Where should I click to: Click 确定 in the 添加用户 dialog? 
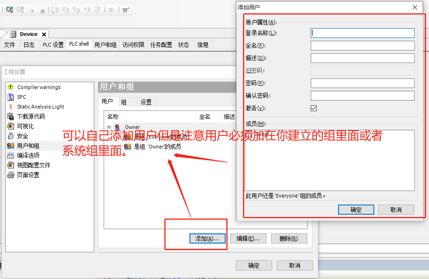(356, 210)
